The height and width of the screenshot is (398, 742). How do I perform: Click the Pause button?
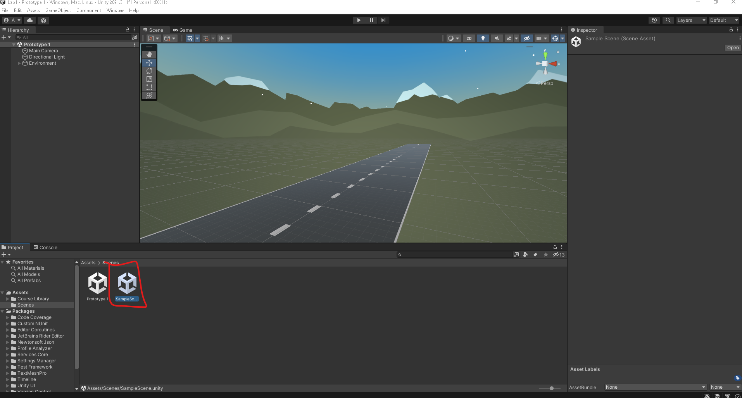click(371, 20)
